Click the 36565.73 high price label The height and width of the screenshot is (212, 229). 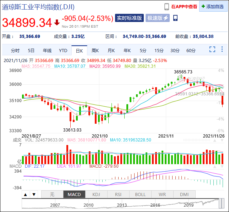point(183,72)
